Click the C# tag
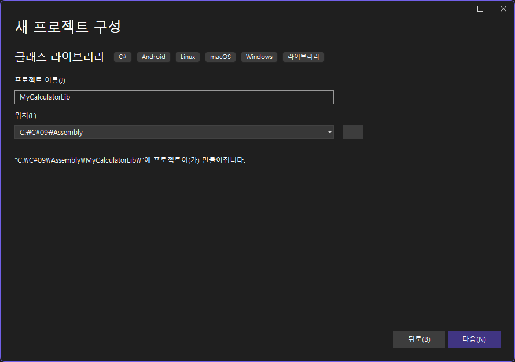 [x=123, y=57]
